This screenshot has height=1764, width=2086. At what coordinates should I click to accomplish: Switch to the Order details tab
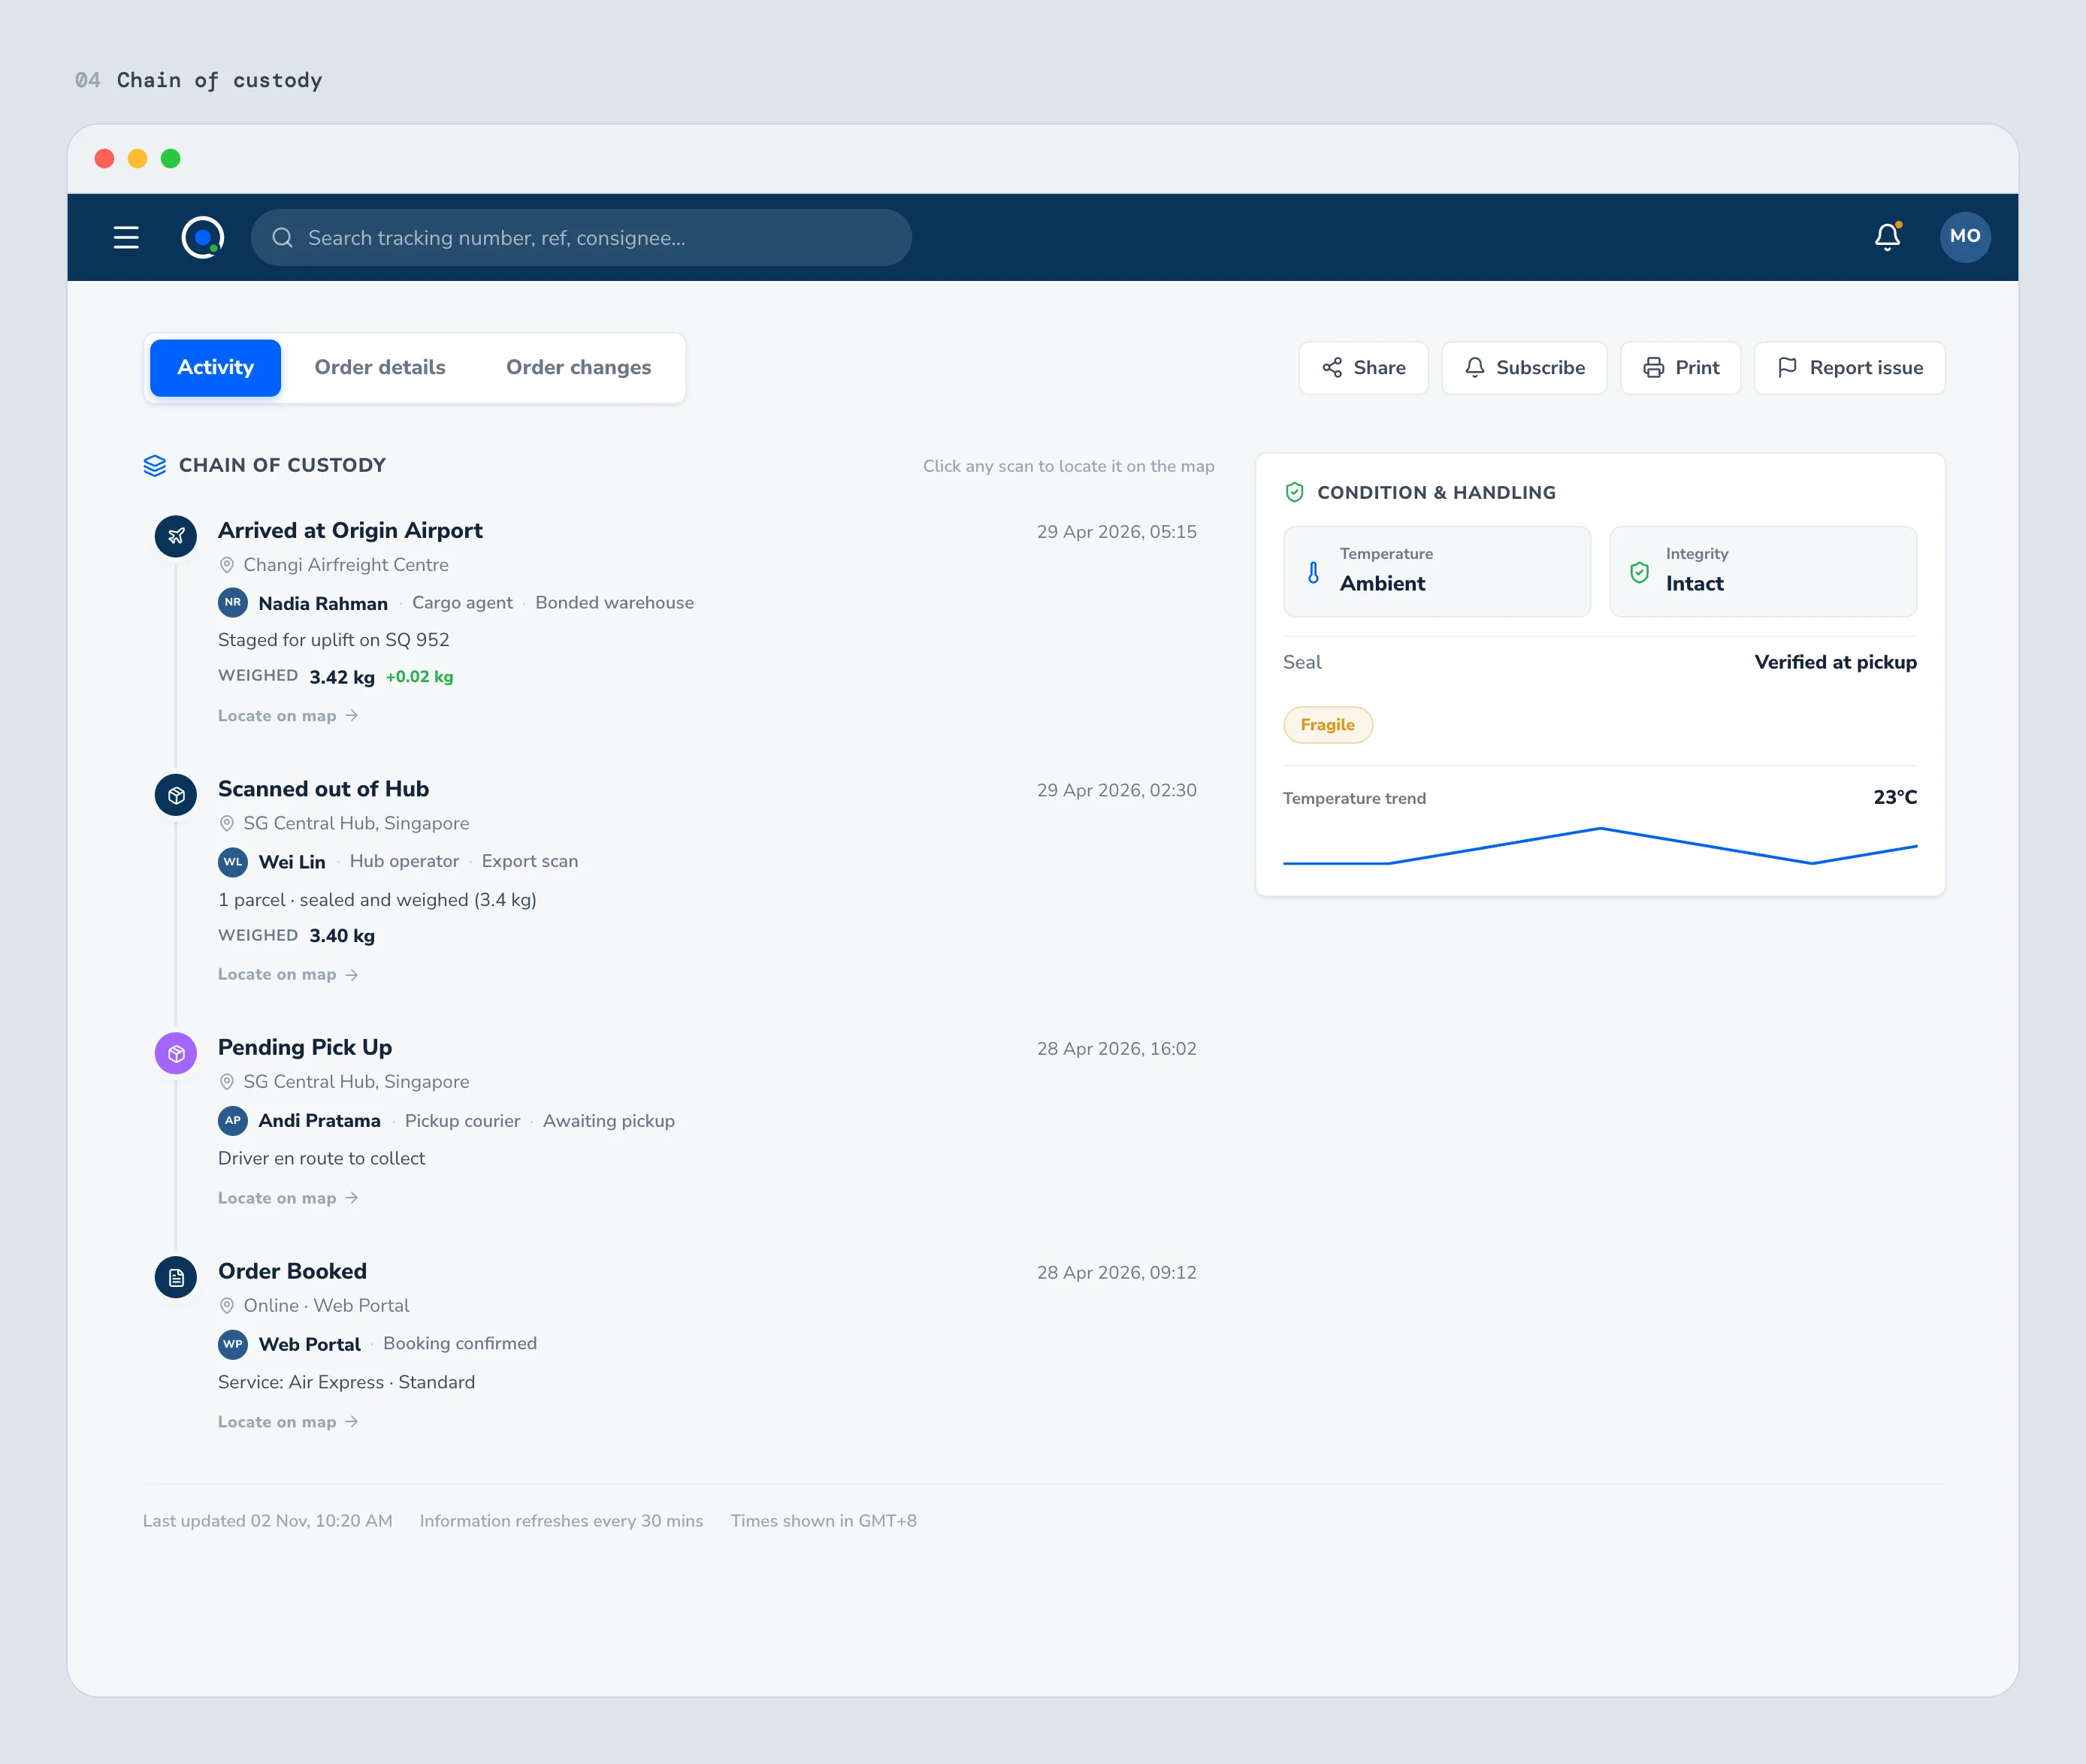[380, 367]
